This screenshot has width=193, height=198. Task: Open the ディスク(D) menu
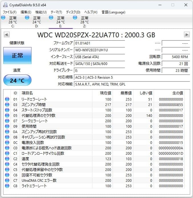click(x=73, y=12)
